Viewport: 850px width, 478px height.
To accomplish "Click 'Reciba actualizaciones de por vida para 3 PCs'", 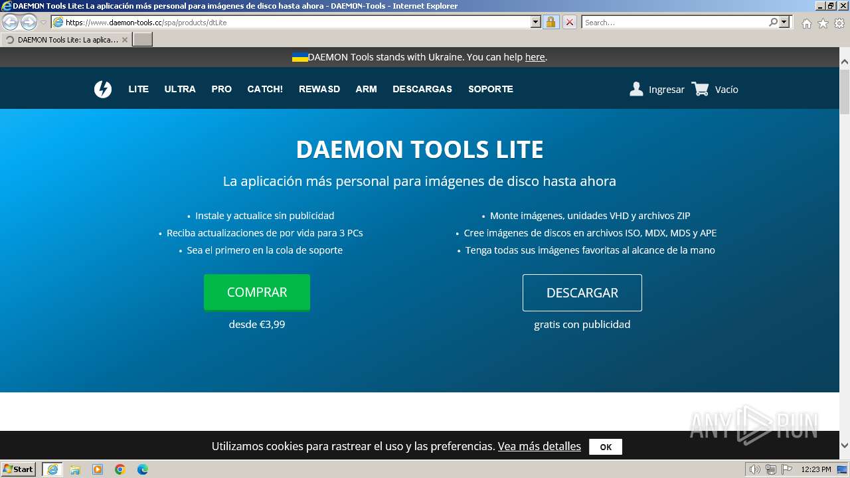I will pos(265,233).
